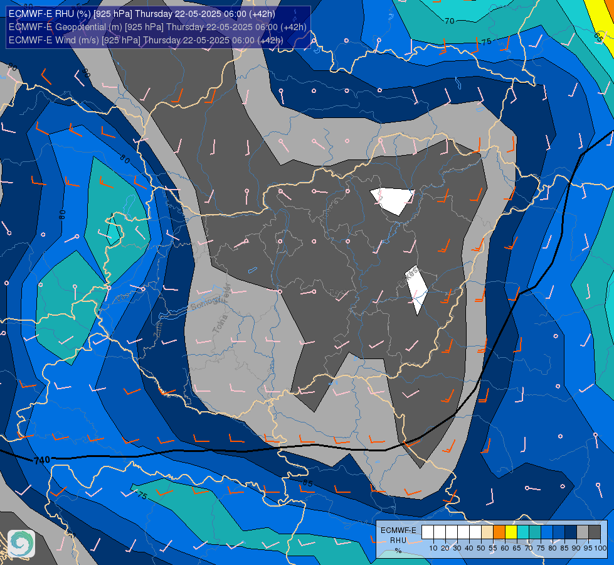Click the '85' humidity contour label on the map
The image size is (614, 565).
coord(308,483)
